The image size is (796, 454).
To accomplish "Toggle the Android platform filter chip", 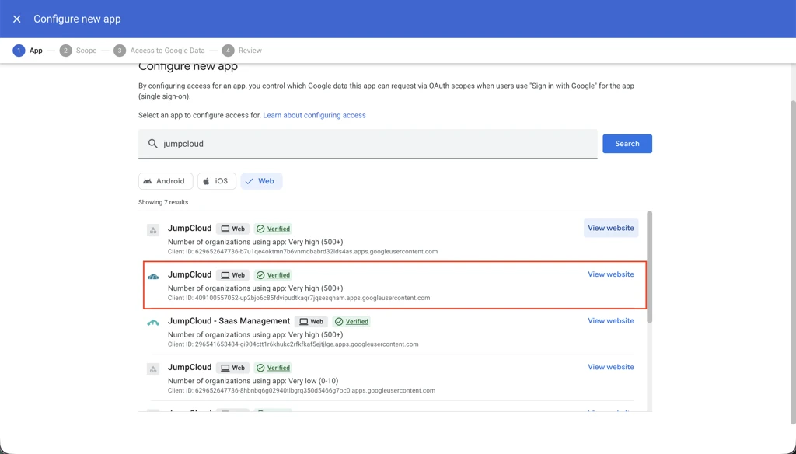I will [x=166, y=181].
